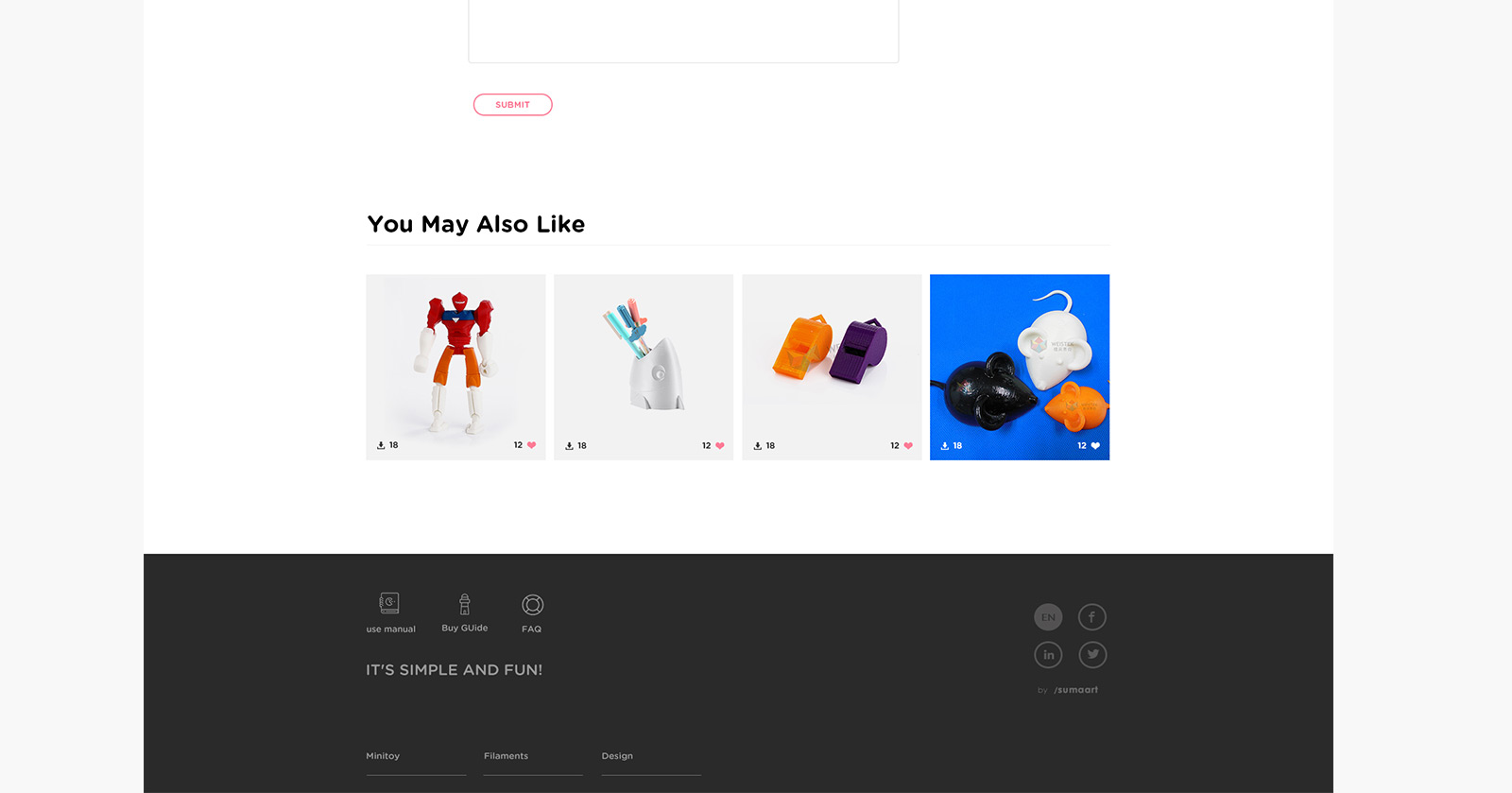The image size is (1512, 793).
Task: Like the whistles model
Action: [x=908, y=446]
